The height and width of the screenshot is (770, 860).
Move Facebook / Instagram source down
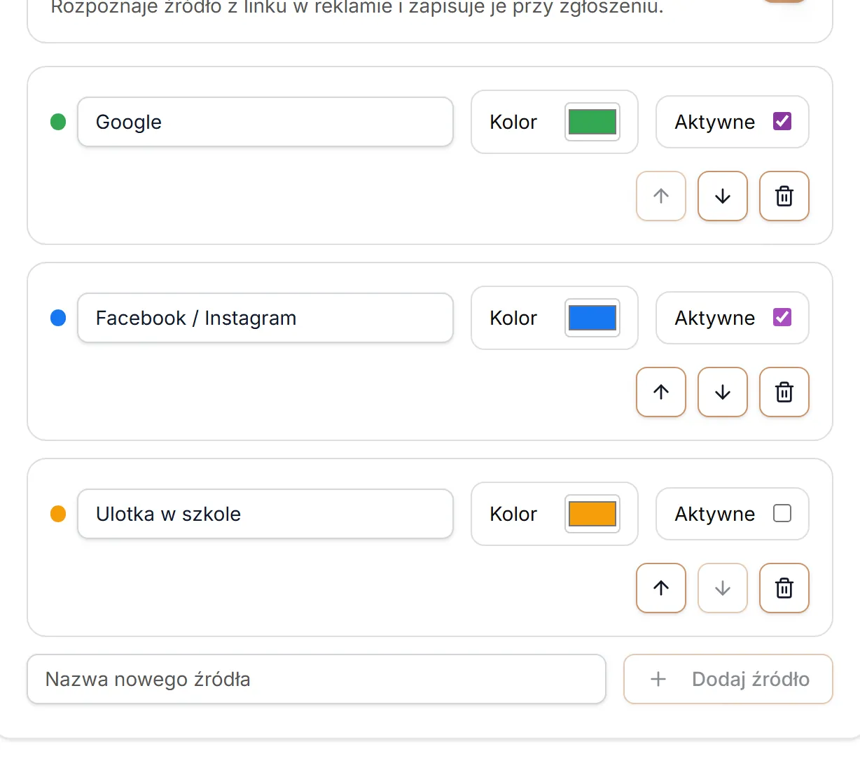723,392
